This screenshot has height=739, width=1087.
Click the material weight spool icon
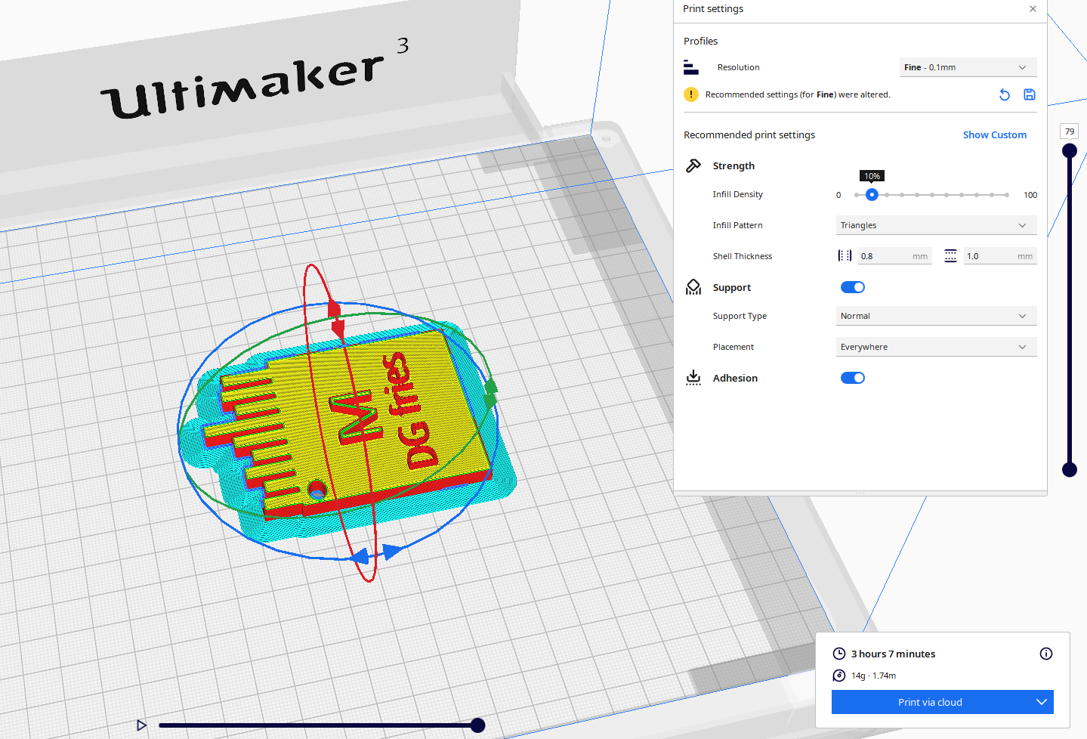point(839,676)
